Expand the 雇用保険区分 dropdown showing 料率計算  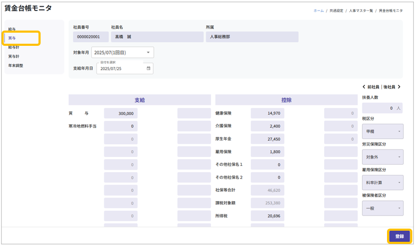point(382,182)
